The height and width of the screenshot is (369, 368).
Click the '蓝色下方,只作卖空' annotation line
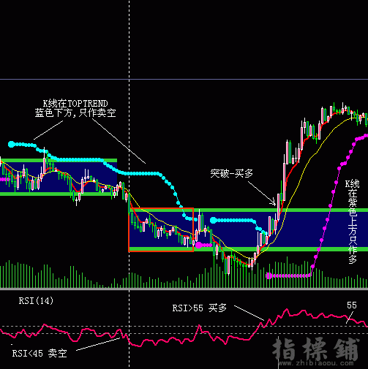[x=75, y=113]
